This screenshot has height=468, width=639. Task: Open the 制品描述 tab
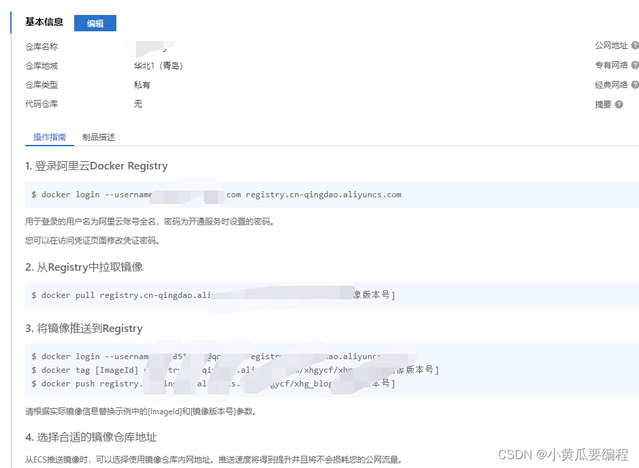(99, 137)
